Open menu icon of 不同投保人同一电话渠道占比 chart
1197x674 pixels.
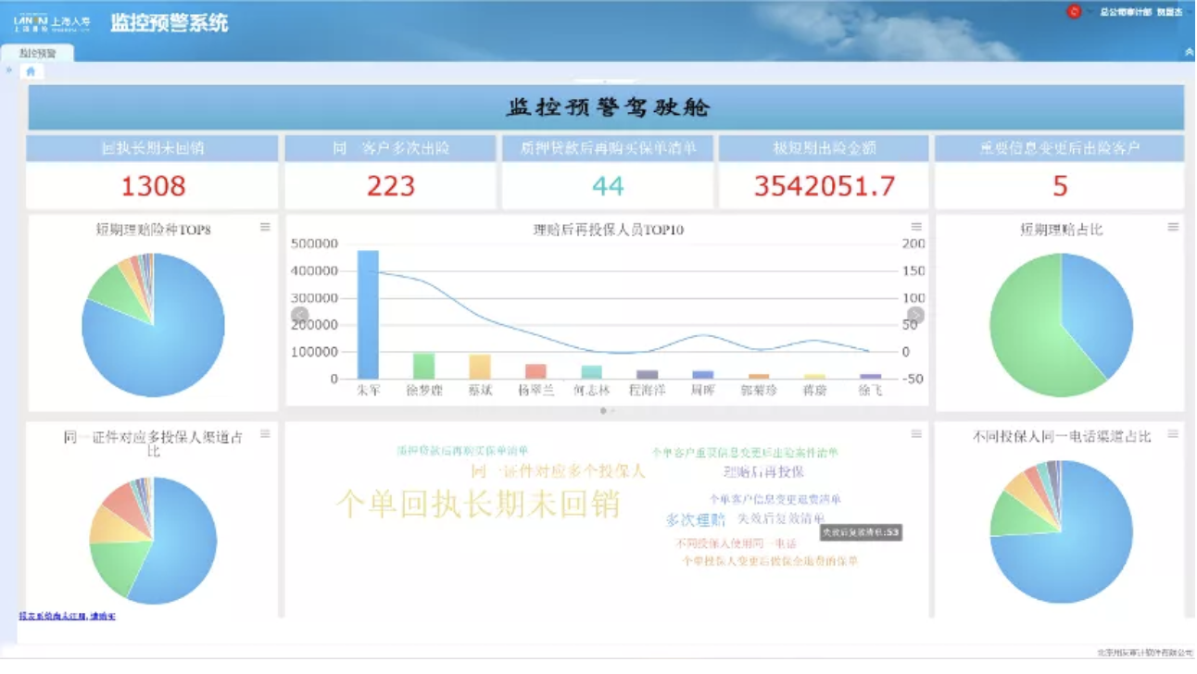click(1172, 433)
